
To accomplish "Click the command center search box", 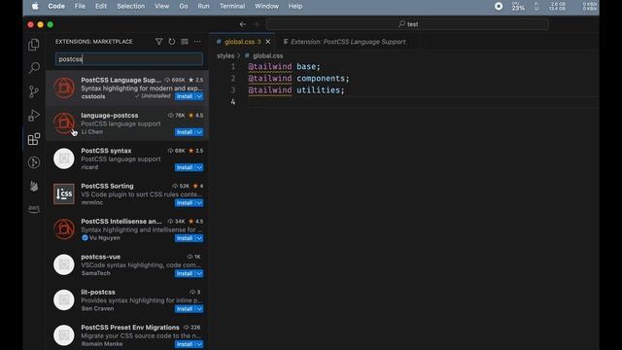I will 407,24.
